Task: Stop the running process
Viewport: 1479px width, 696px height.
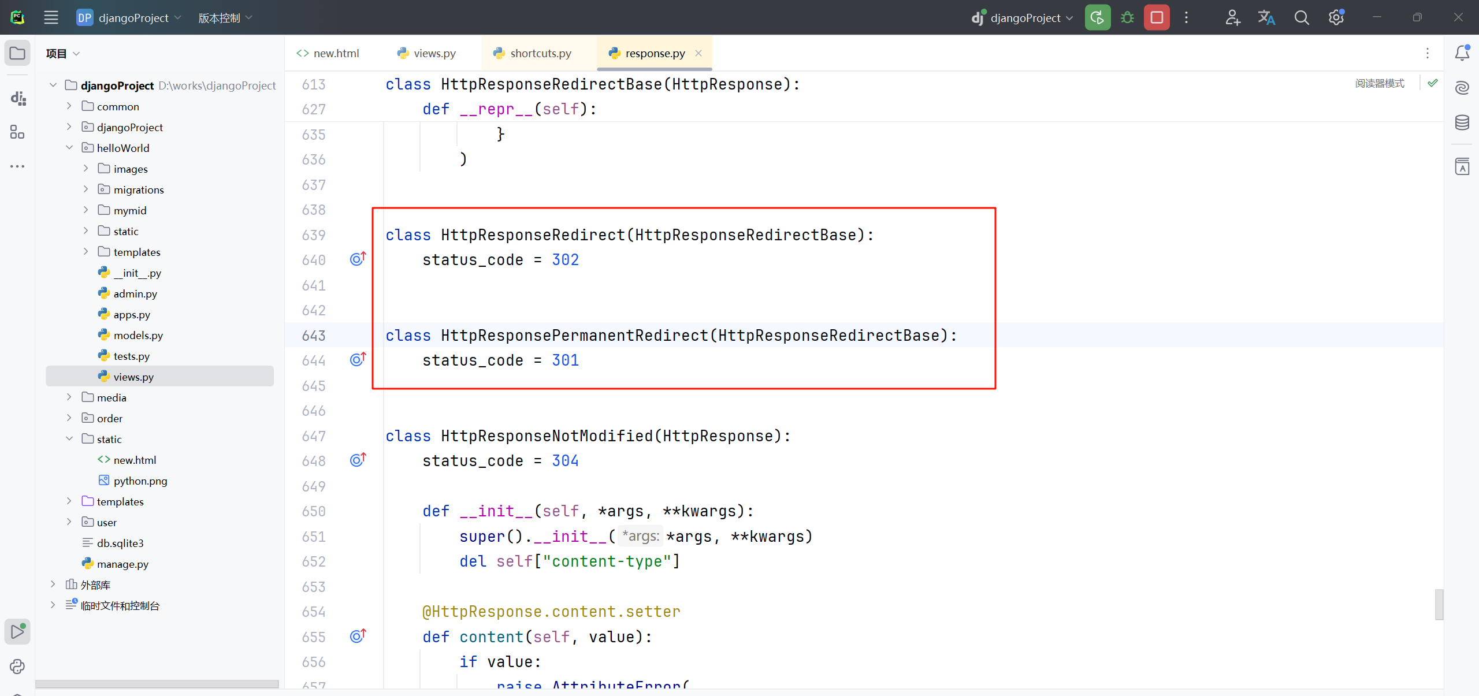Action: [x=1157, y=17]
